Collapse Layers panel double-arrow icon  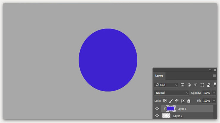click(210, 70)
